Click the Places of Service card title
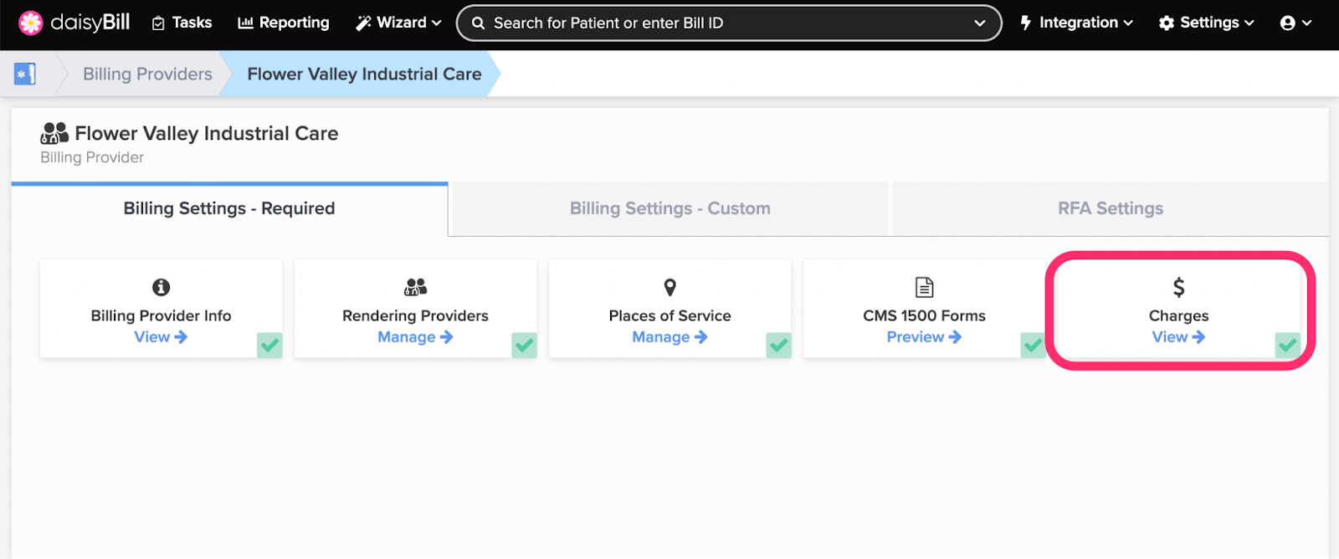1339x559 pixels. 670,315
